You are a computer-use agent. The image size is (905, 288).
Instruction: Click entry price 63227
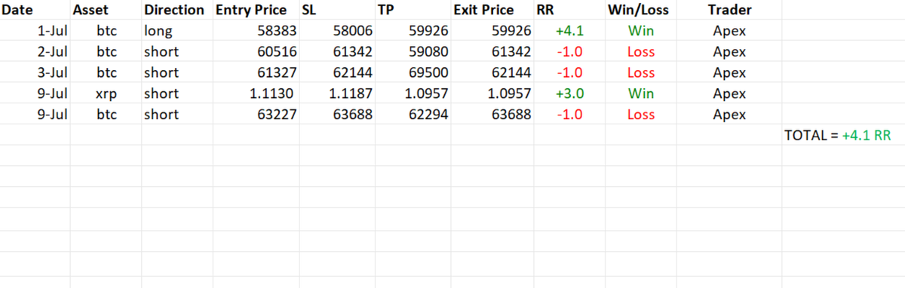click(x=256, y=115)
